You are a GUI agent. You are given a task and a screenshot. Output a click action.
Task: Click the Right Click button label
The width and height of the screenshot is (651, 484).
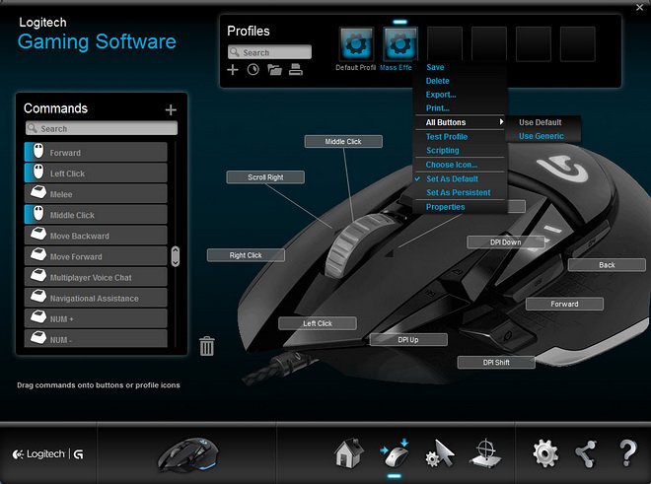pyautogui.click(x=246, y=255)
